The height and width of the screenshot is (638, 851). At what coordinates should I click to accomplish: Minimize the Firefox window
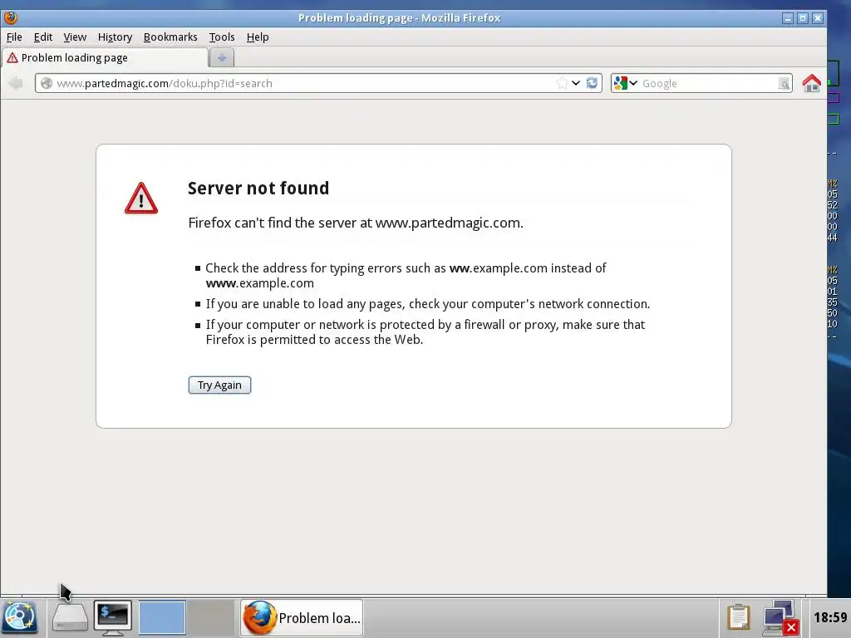[788, 18]
